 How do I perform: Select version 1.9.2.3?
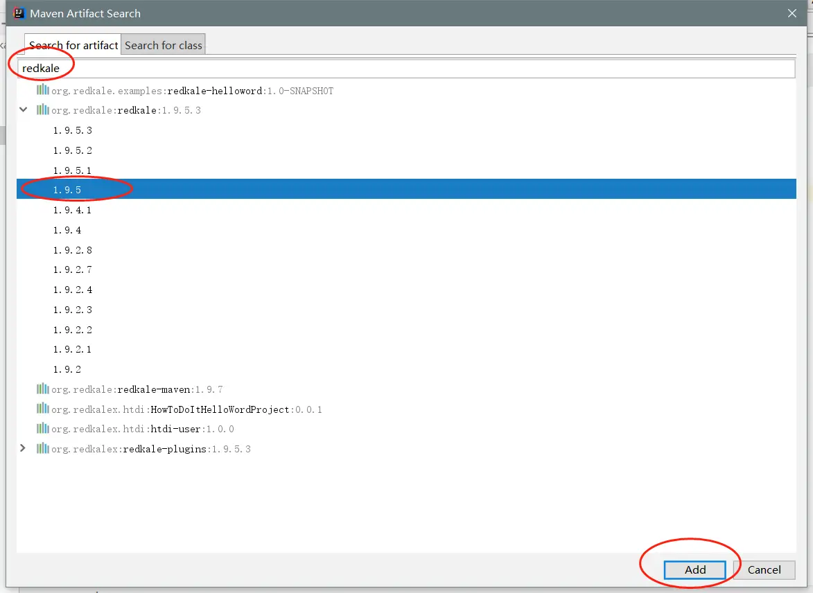[x=73, y=310]
